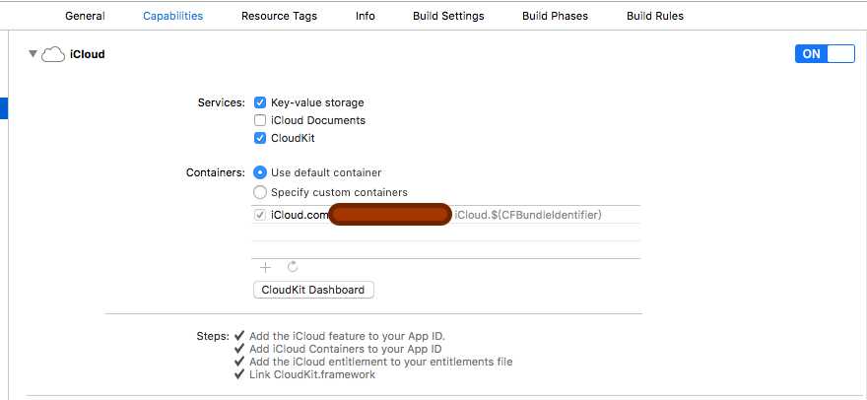
Task: Click the checkmark beside 'Add the iCloud feature'
Action: pos(238,336)
